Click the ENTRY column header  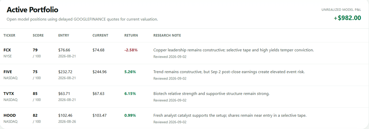click(x=64, y=35)
